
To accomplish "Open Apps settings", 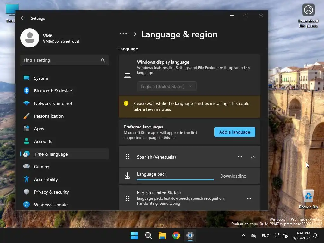I will [x=65, y=129].
